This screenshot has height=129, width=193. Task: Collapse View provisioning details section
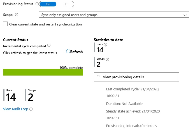[x=136, y=77]
